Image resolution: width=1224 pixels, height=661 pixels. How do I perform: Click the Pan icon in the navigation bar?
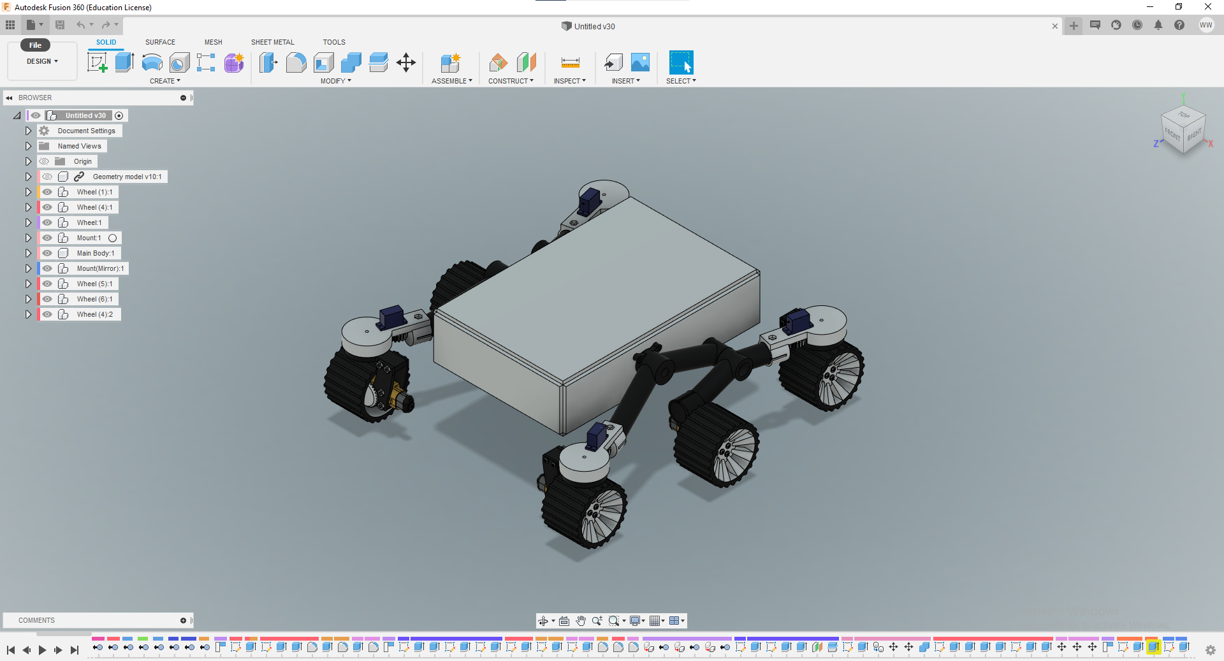[x=581, y=620]
